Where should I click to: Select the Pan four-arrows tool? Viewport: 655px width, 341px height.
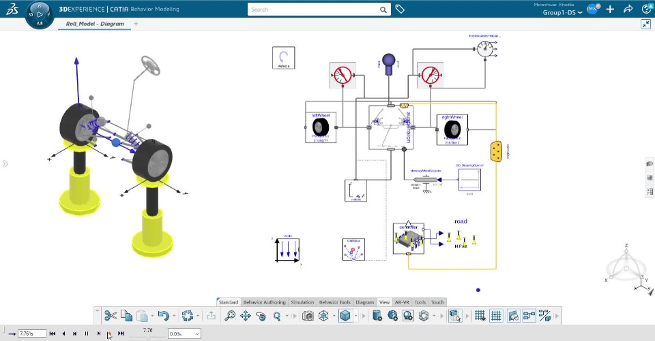(x=245, y=316)
